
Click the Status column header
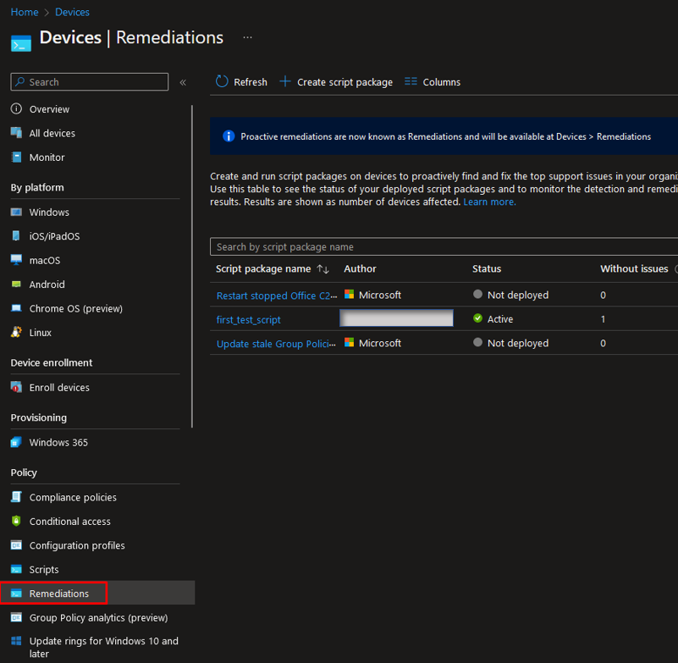coord(487,268)
